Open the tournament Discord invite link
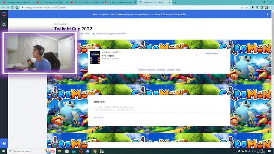274x154 pixels. tap(111, 33)
